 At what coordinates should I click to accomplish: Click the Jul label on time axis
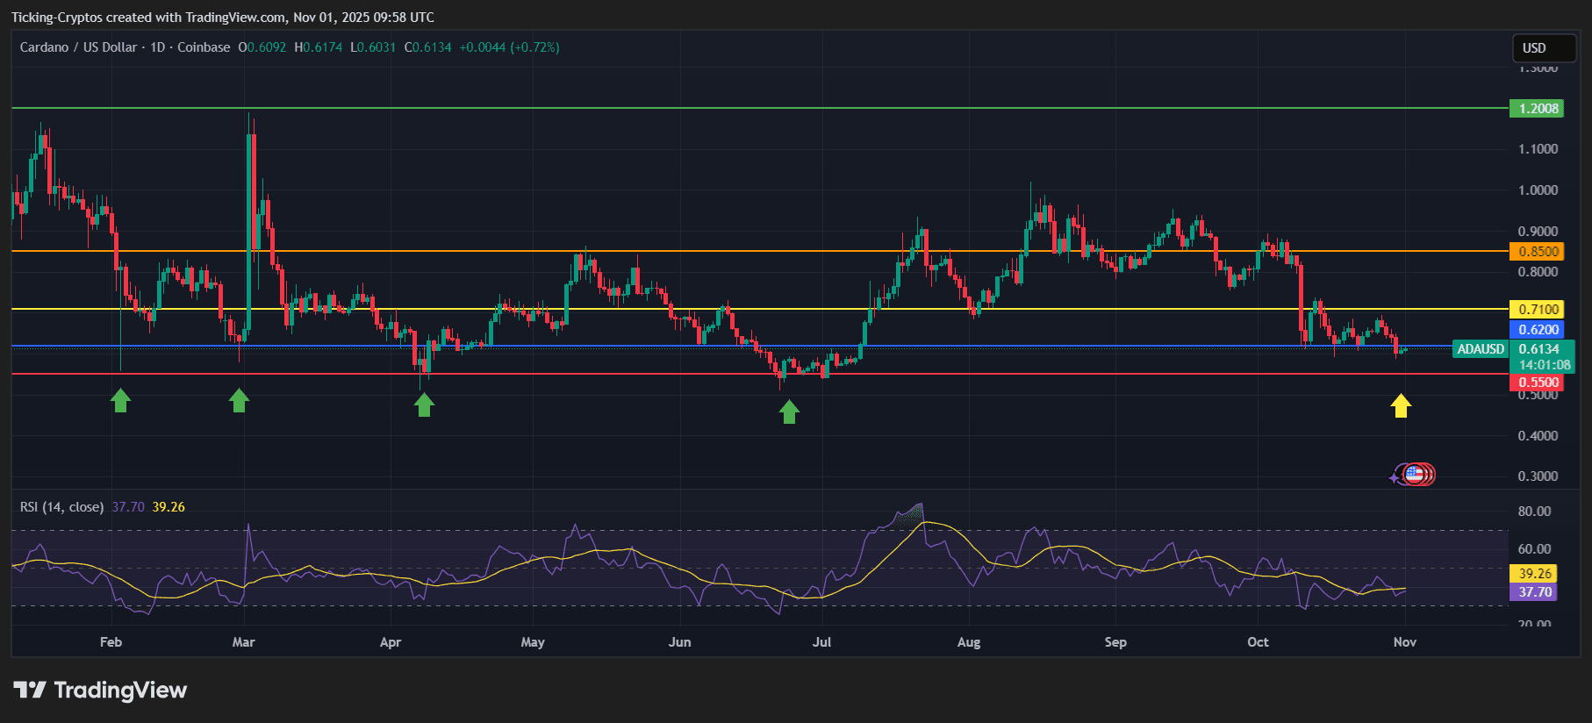821,642
